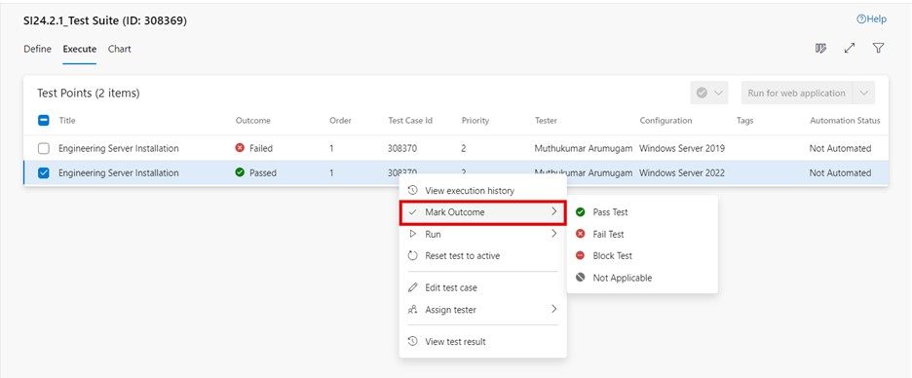Uncheck the Passed row checkbox
This screenshot has height=378, width=912.
click(44, 172)
